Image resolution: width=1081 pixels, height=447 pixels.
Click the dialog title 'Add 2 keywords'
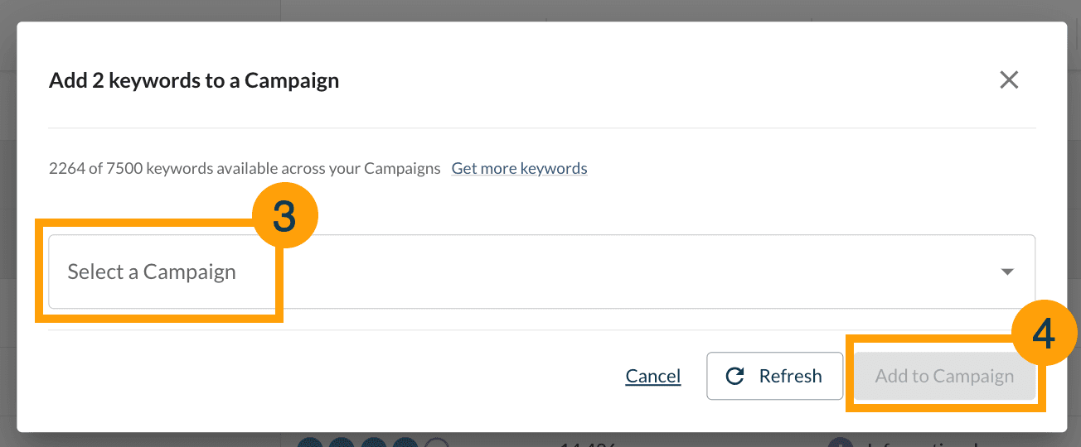tap(194, 81)
